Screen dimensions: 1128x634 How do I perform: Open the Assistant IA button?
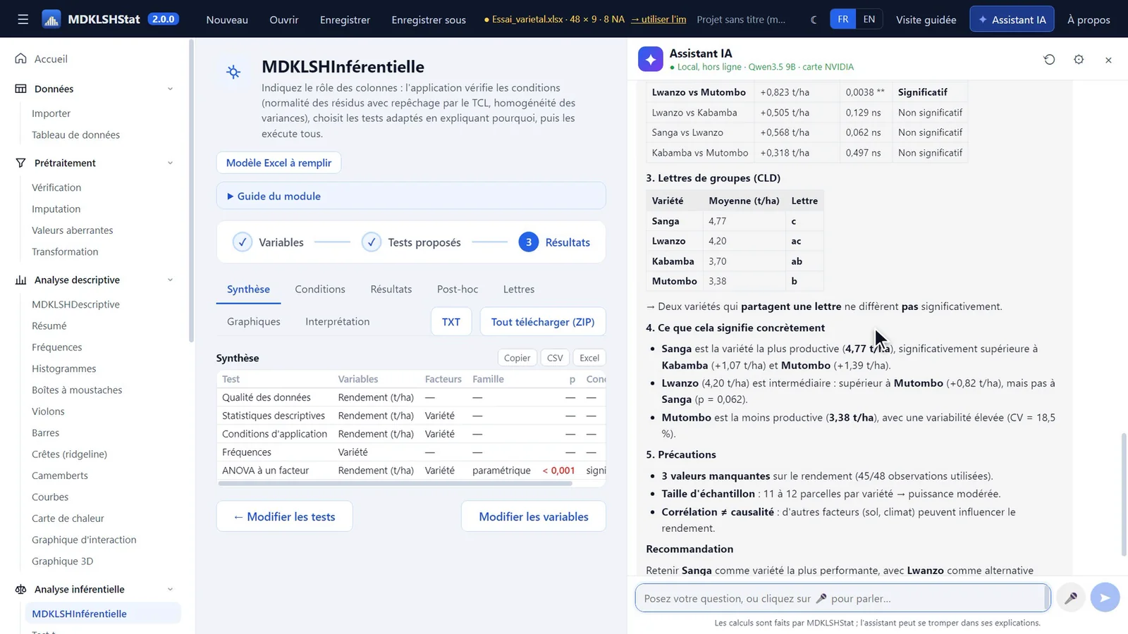(x=1012, y=19)
